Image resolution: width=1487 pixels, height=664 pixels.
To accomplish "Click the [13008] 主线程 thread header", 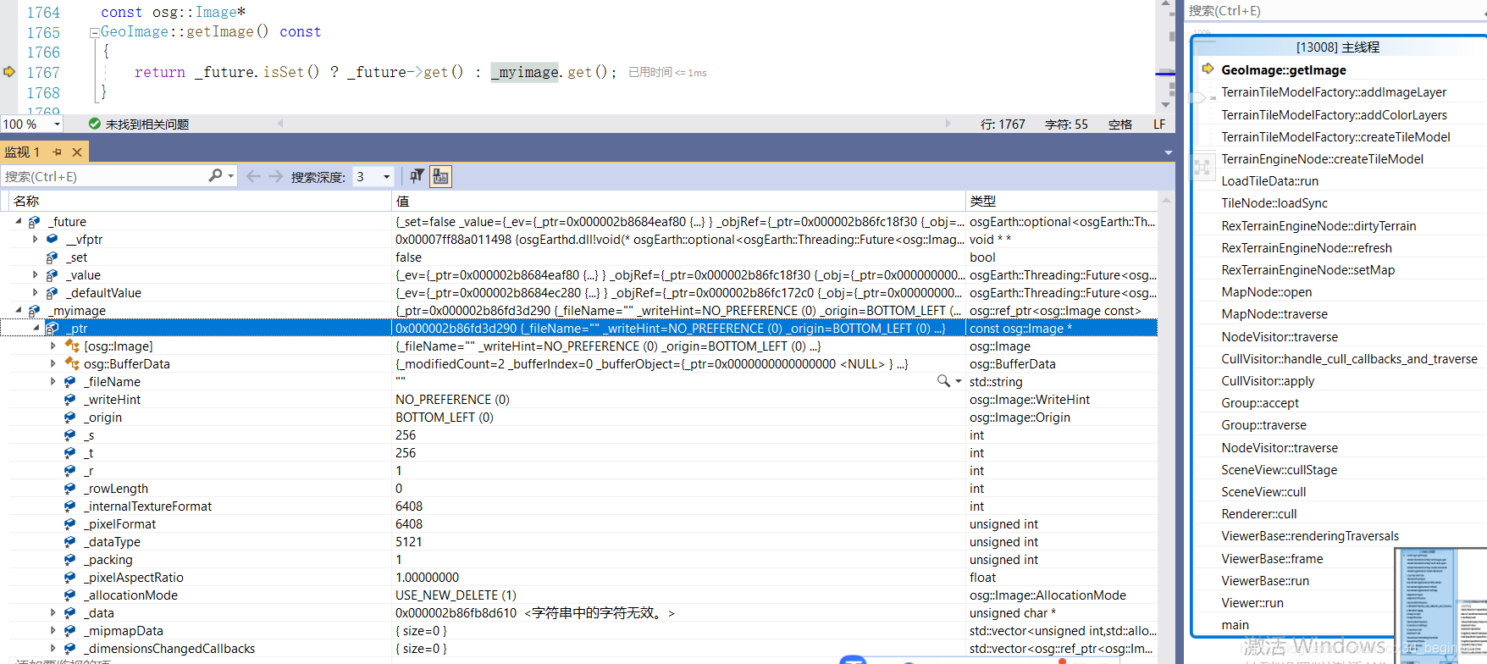I will [1338, 47].
